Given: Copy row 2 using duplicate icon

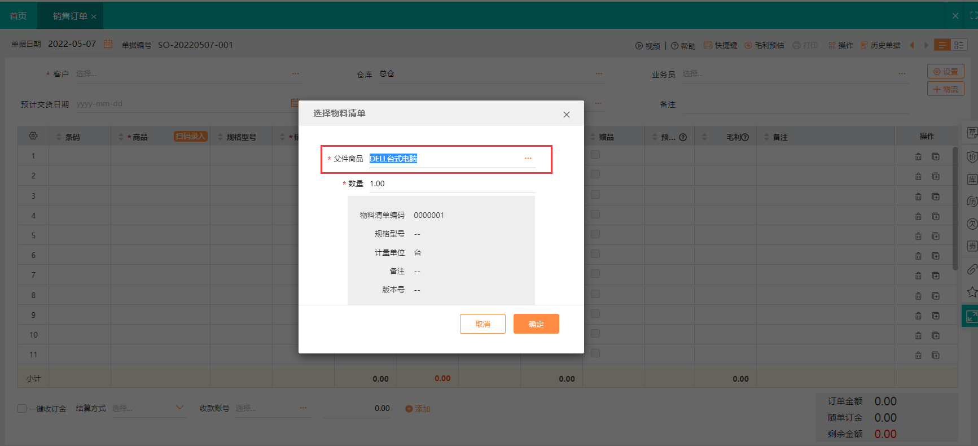Looking at the screenshot, I should tap(936, 176).
